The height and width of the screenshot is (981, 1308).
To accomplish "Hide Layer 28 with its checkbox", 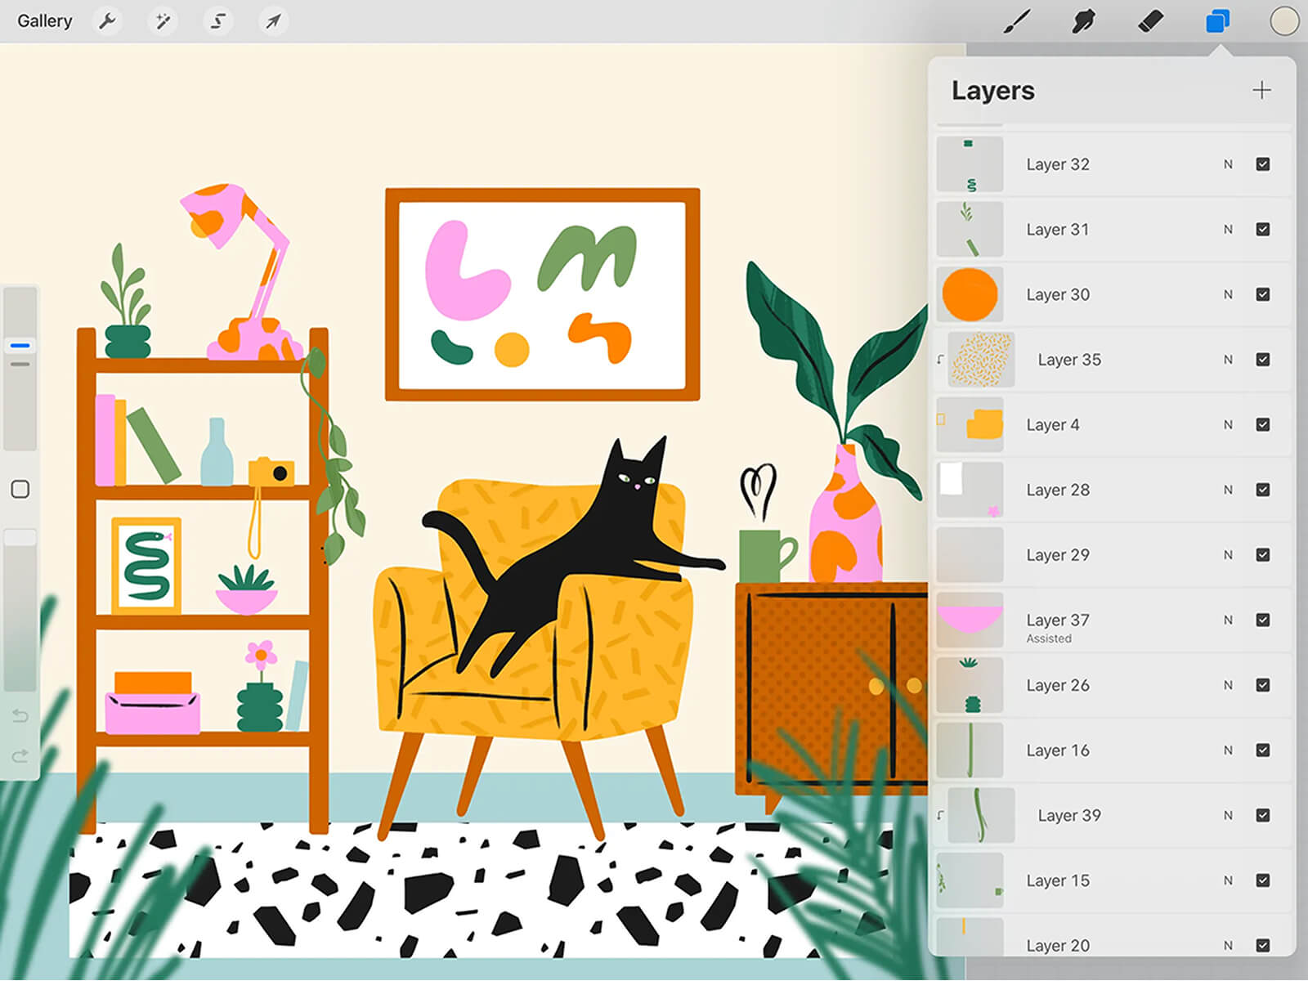I will coord(1263,490).
